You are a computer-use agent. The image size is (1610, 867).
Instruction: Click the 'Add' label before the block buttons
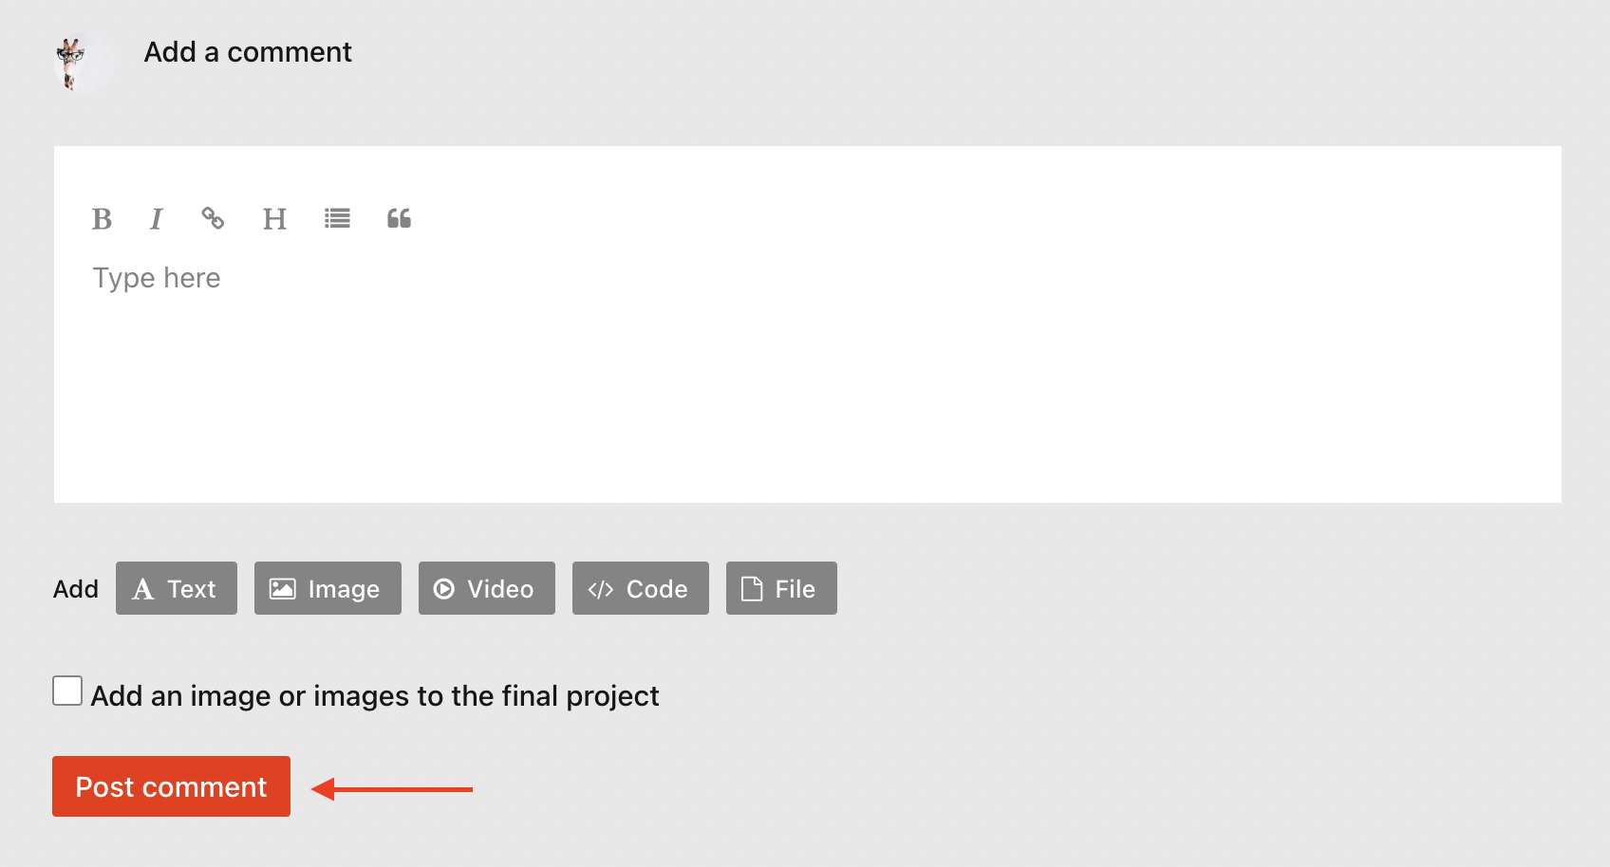[x=76, y=589]
